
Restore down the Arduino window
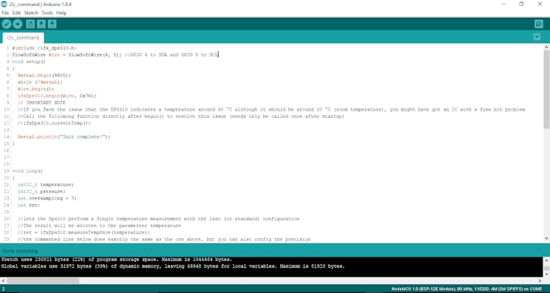pos(522,4)
